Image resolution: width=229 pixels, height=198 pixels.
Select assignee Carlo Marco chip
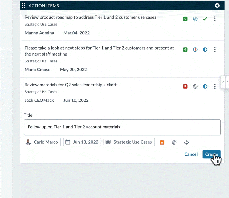point(42,142)
